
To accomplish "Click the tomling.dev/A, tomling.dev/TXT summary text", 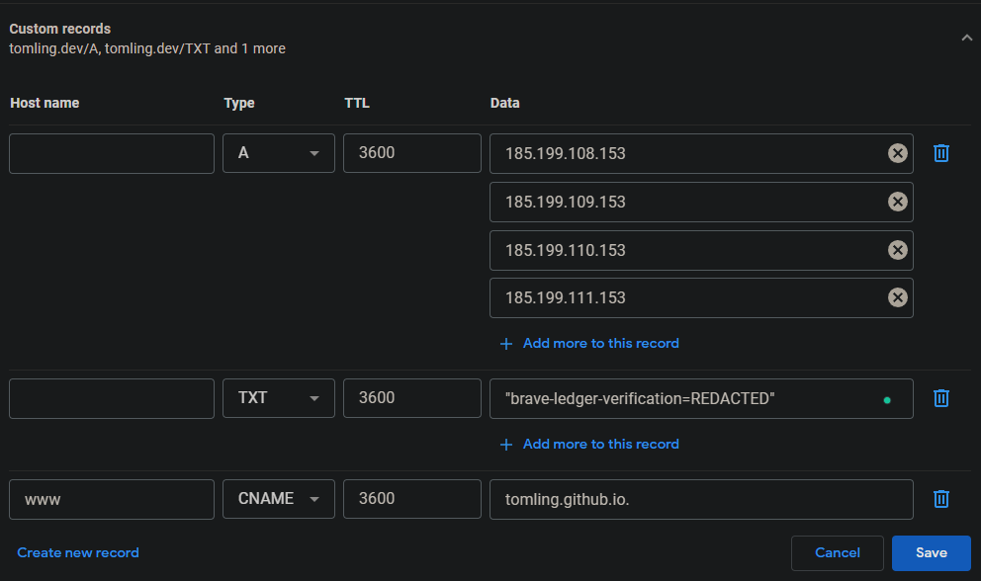I will [x=147, y=48].
